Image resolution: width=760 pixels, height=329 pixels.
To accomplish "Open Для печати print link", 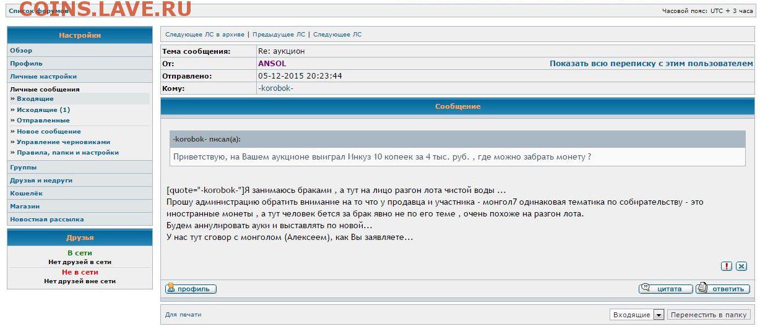I will click(x=183, y=315).
